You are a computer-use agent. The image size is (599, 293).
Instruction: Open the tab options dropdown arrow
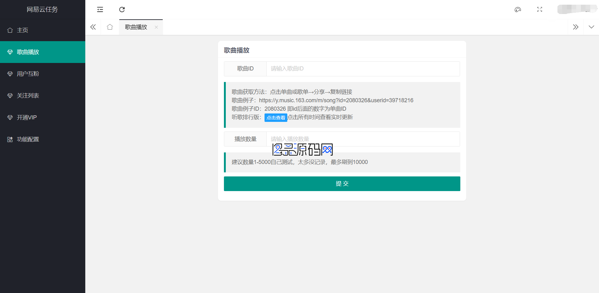click(591, 27)
